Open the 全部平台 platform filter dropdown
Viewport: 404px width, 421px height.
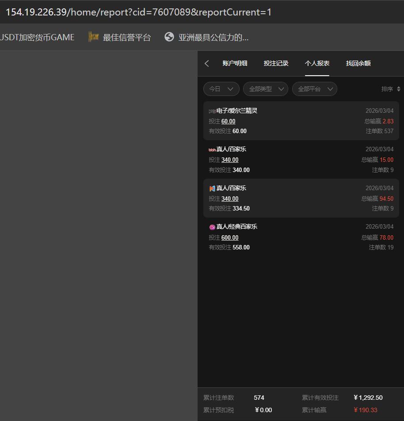(314, 89)
